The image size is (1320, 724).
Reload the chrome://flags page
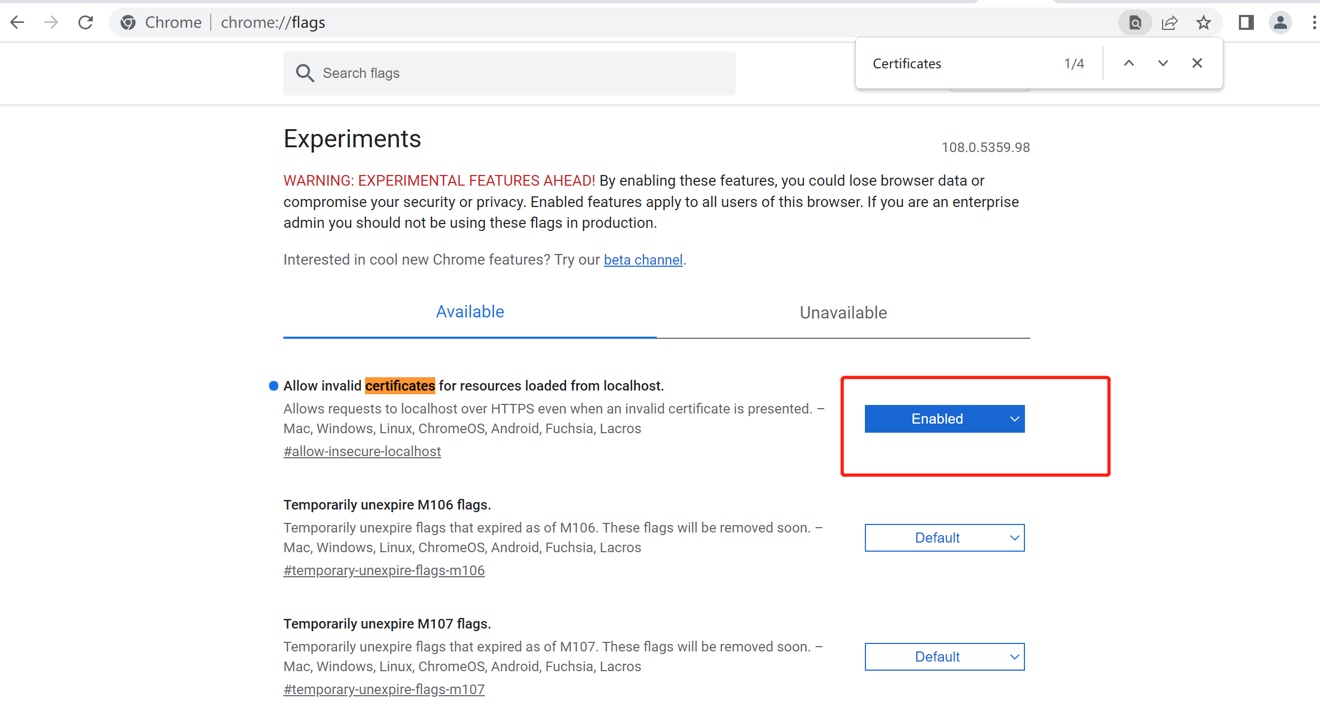[x=85, y=22]
